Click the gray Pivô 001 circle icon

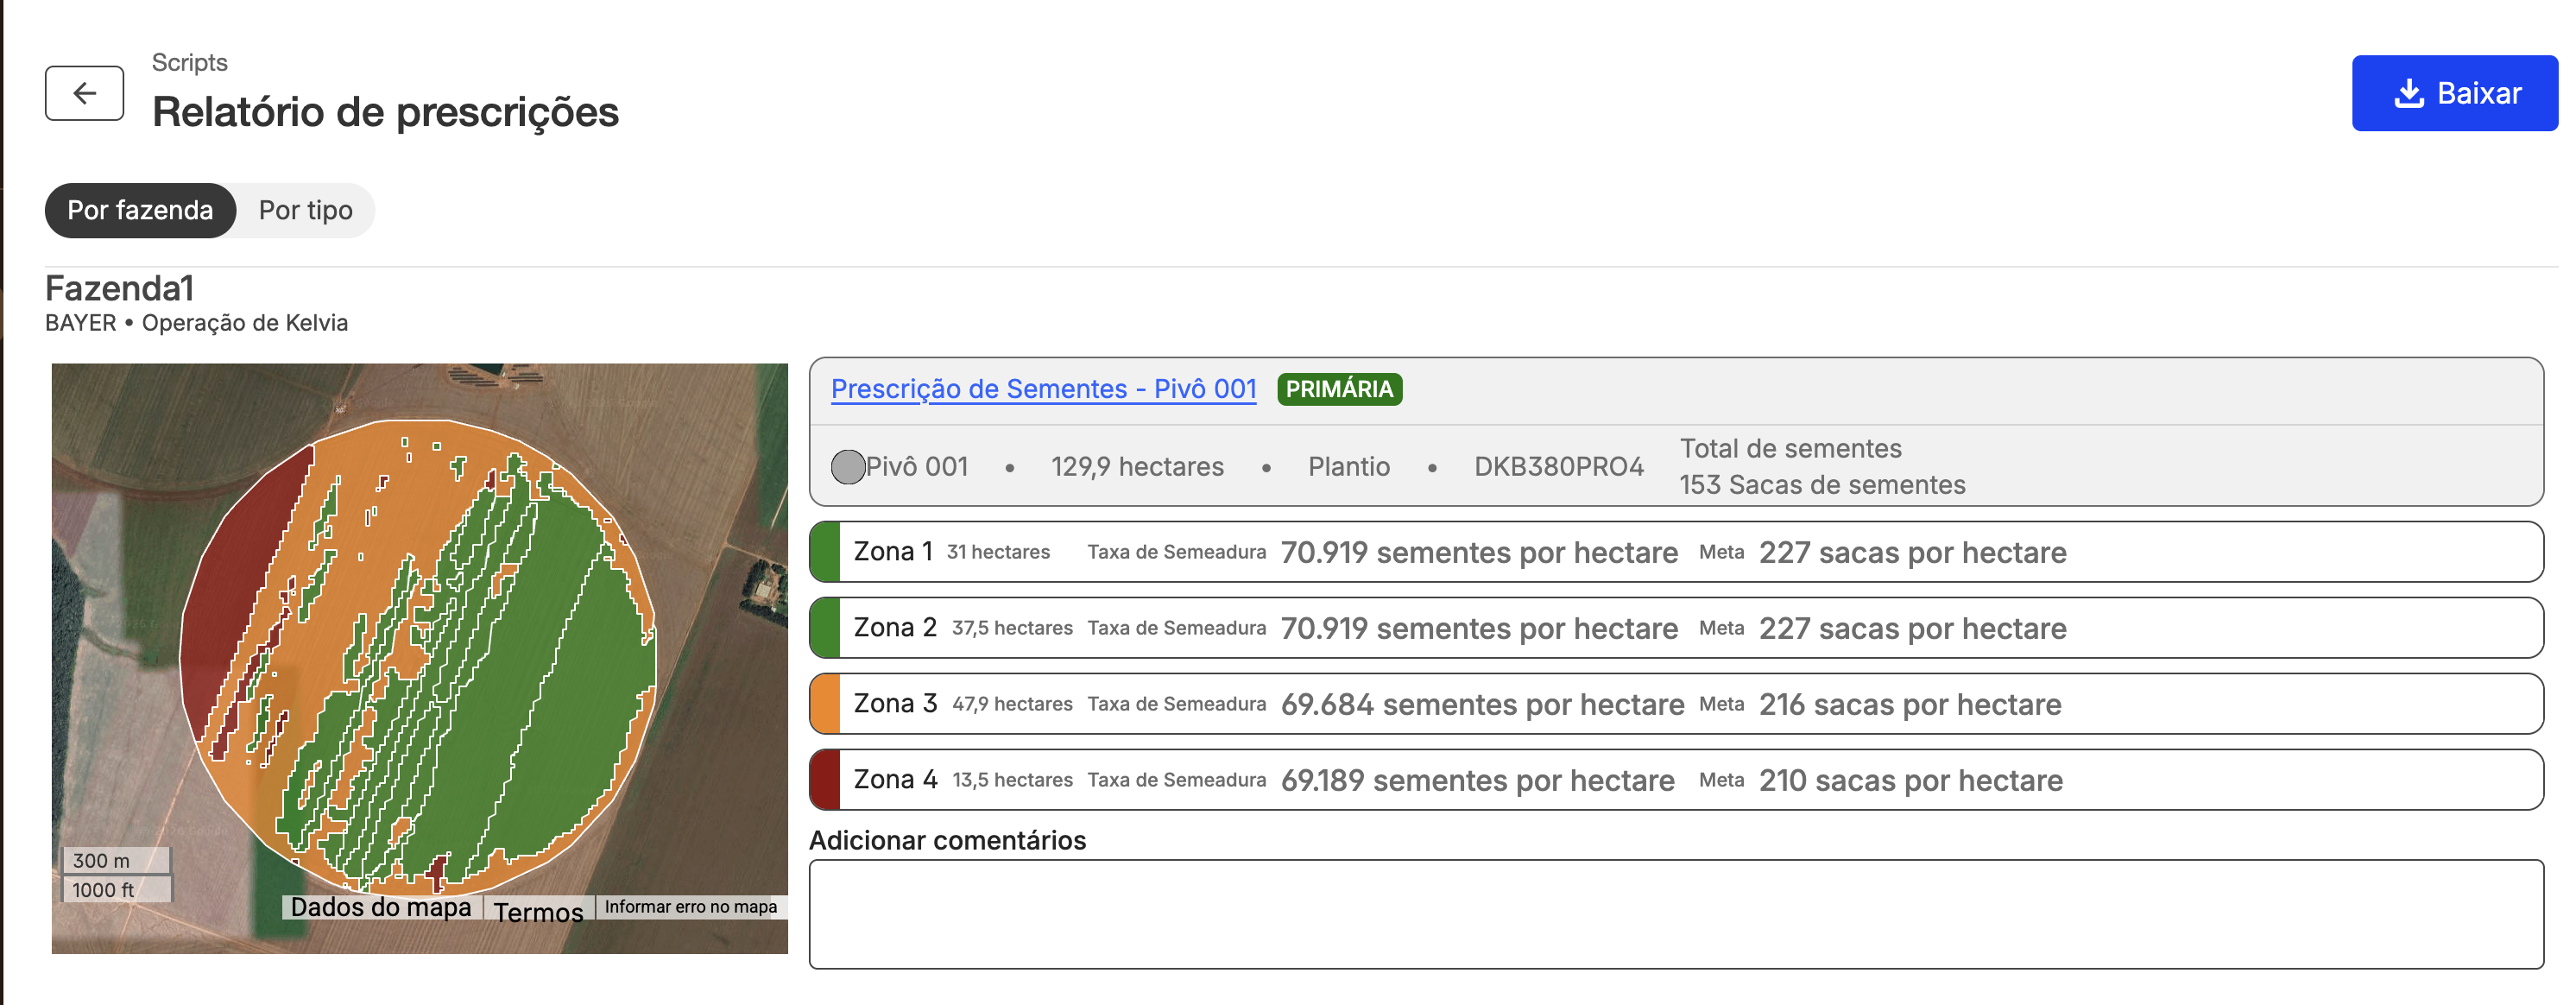[x=848, y=467]
